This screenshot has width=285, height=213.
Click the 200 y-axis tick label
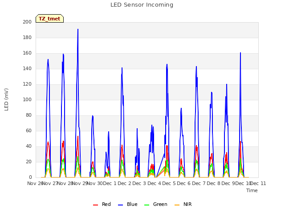(x=27, y=22)
